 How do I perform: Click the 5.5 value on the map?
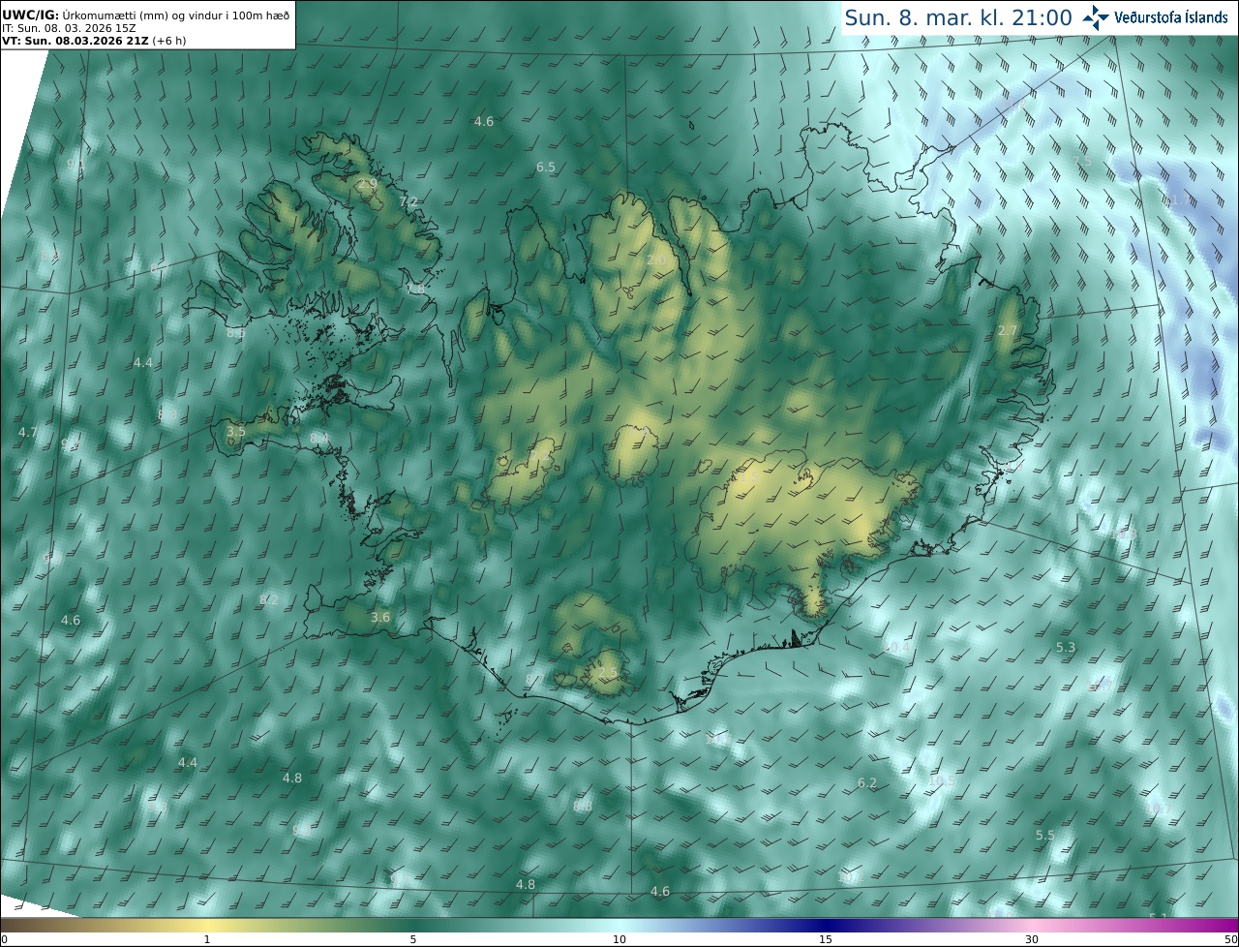point(1045,835)
